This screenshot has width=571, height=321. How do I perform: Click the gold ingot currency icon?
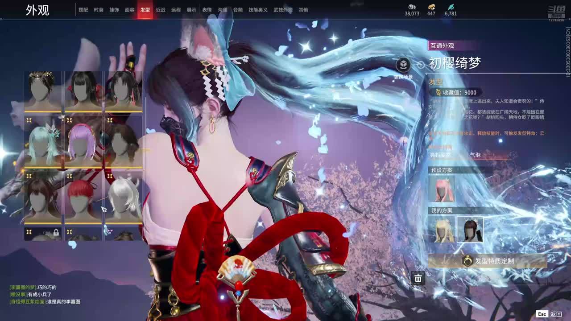coord(431,7)
